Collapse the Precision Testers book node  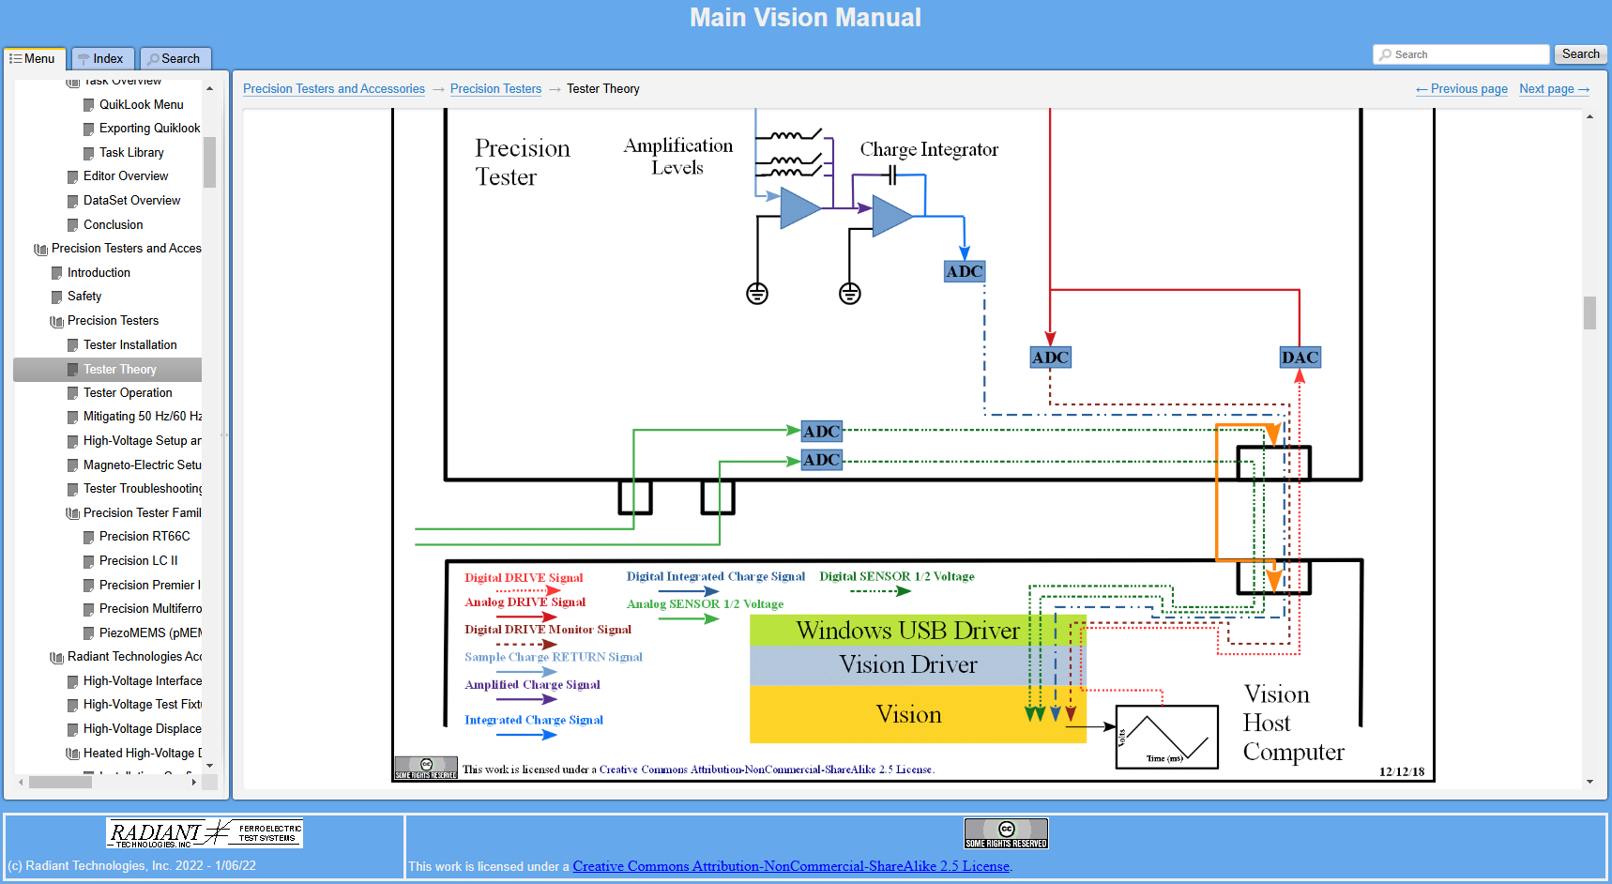click(56, 321)
